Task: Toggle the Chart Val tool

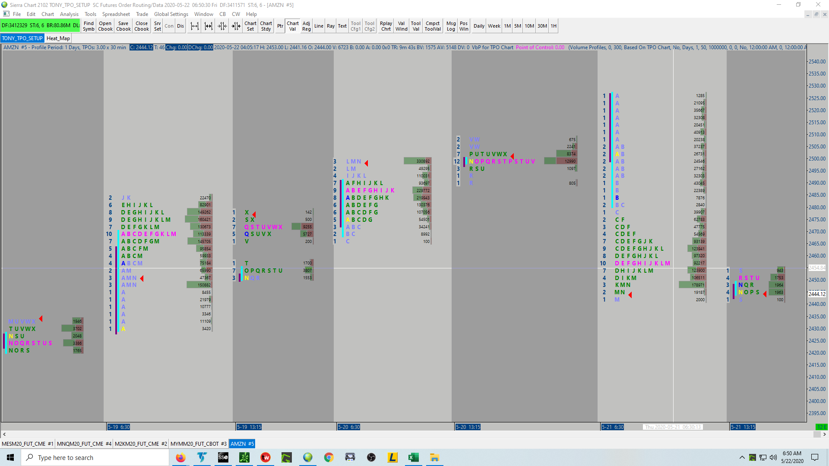Action: click(x=292, y=26)
